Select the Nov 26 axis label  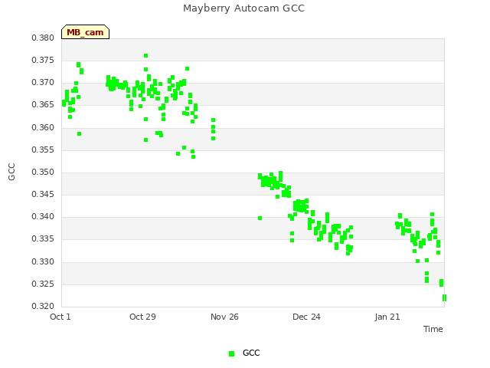[x=224, y=317]
